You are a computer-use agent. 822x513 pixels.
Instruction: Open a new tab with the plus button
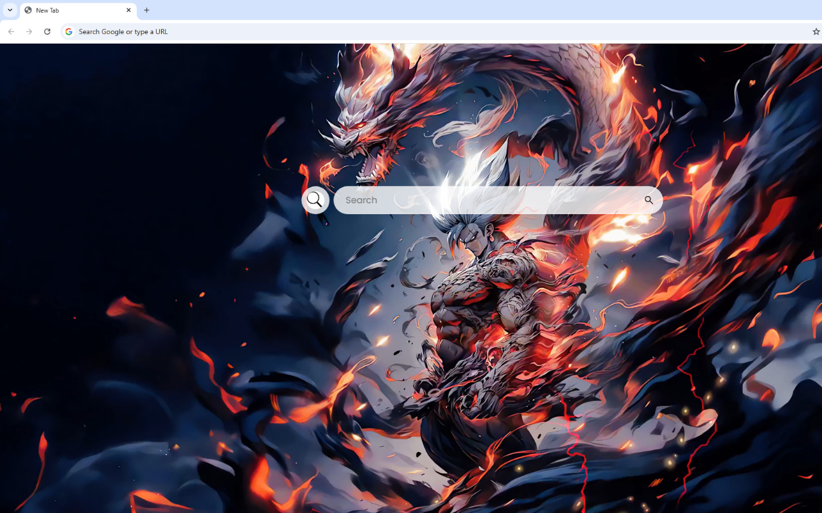tap(146, 10)
